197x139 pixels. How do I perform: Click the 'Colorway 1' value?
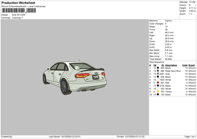(17, 18)
